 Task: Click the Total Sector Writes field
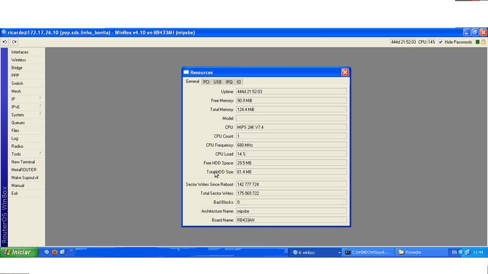click(x=292, y=193)
